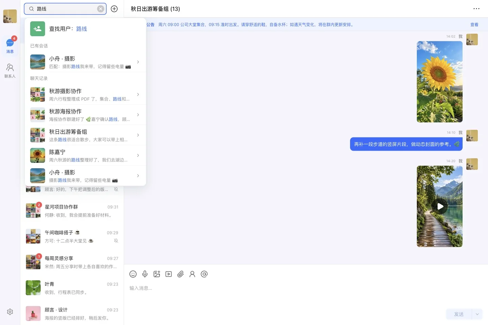Open the emoji picker
488x325 pixels.
[133, 274]
